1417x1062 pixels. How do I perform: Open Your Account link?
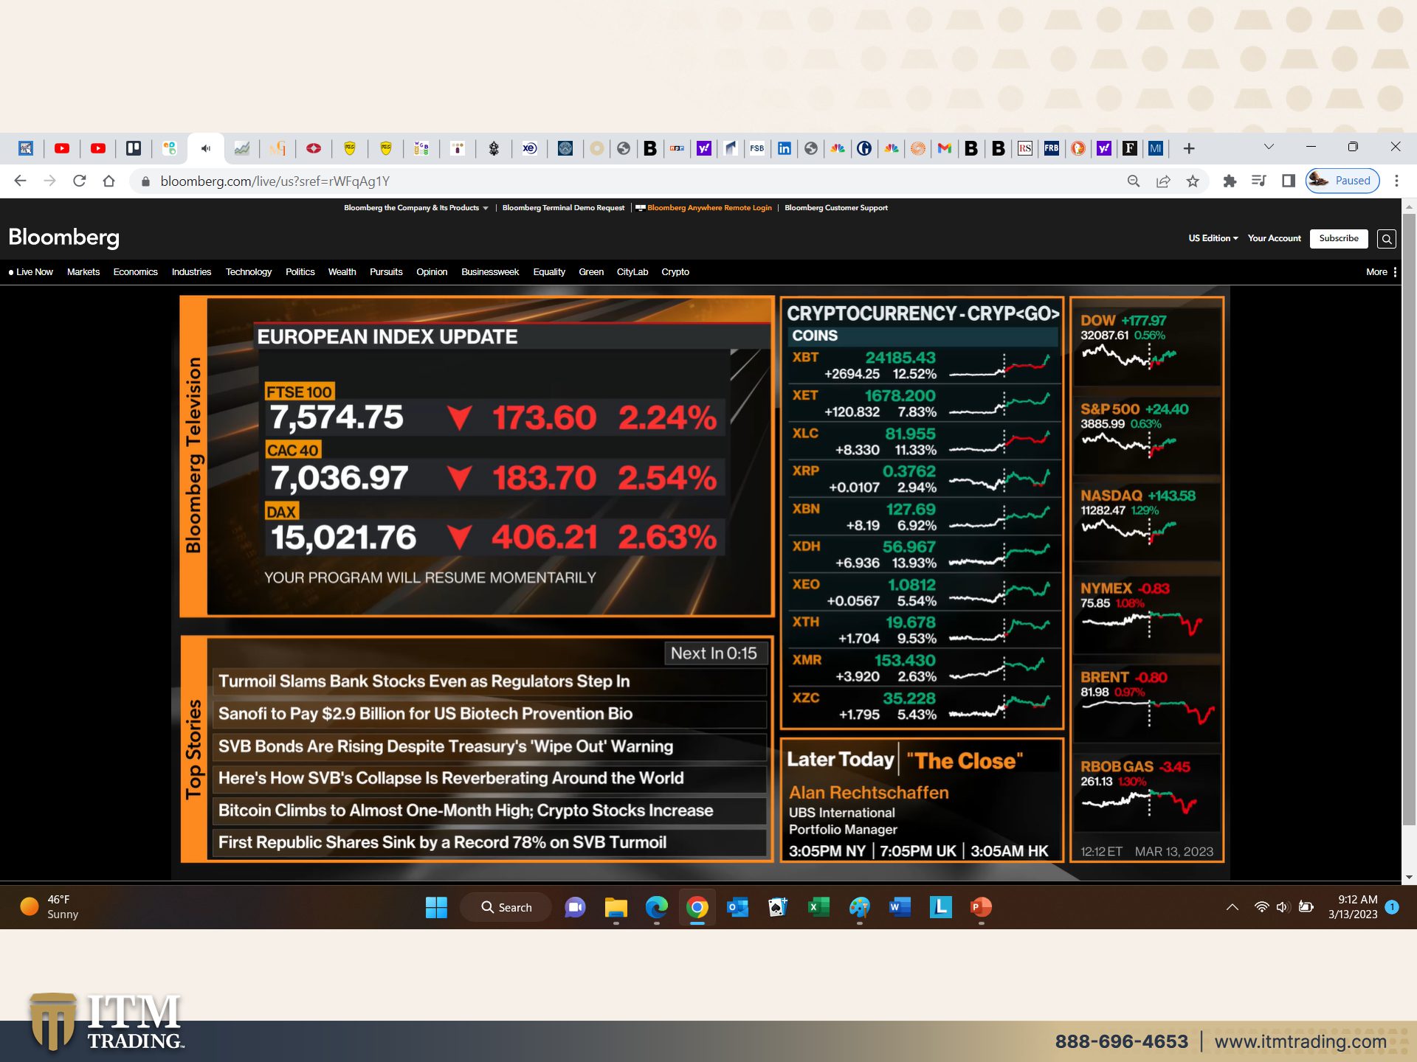click(x=1275, y=238)
